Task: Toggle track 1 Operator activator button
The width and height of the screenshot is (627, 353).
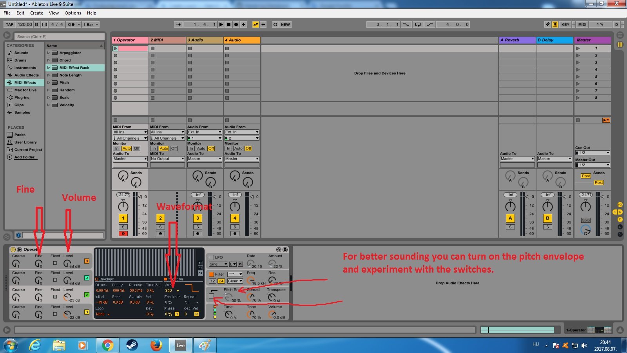Action: (x=123, y=218)
